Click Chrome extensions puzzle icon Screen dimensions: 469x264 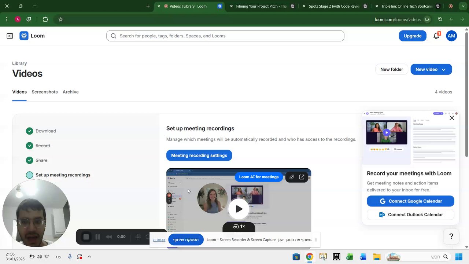45,19
